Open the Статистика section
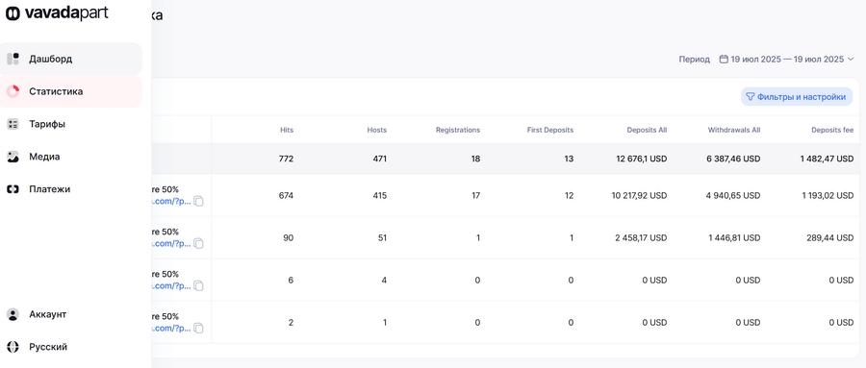The height and width of the screenshot is (368, 866). [71, 91]
